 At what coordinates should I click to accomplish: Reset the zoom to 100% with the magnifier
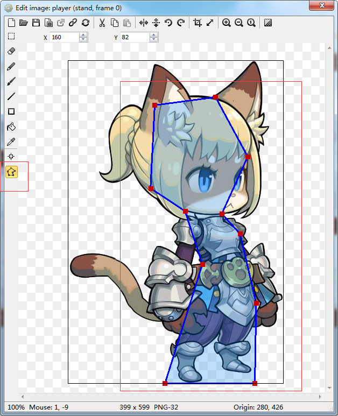(x=251, y=23)
